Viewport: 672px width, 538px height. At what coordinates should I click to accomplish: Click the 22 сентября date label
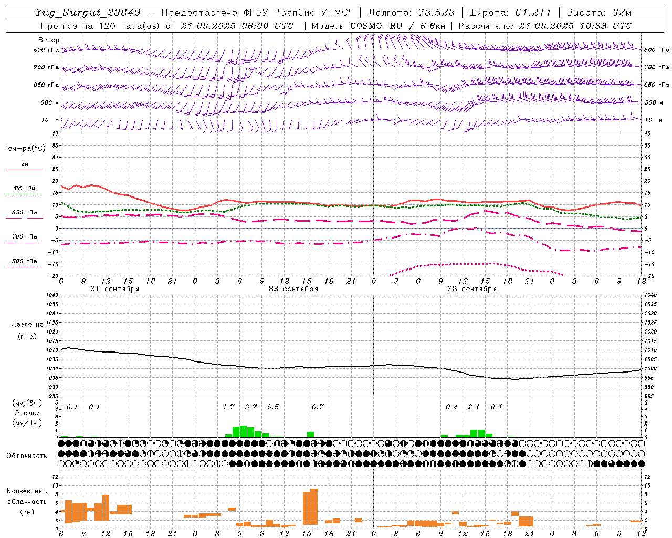tap(293, 289)
